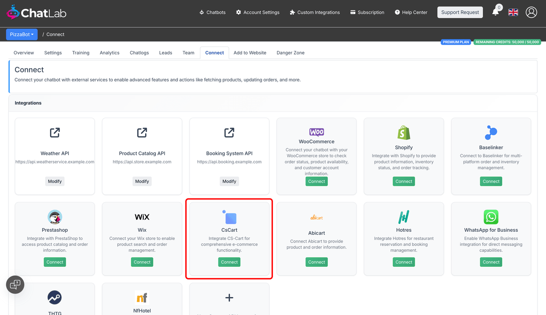Click the WhatsApp for Business icon
The image size is (546, 315).
[491, 217]
